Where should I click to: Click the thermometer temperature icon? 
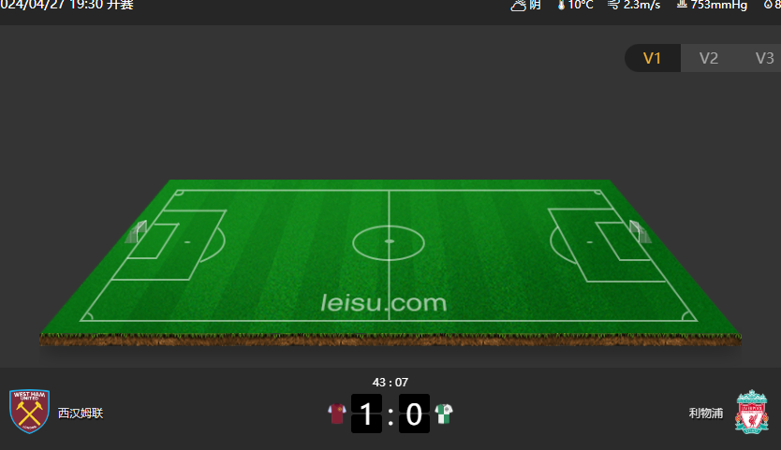click(x=561, y=5)
